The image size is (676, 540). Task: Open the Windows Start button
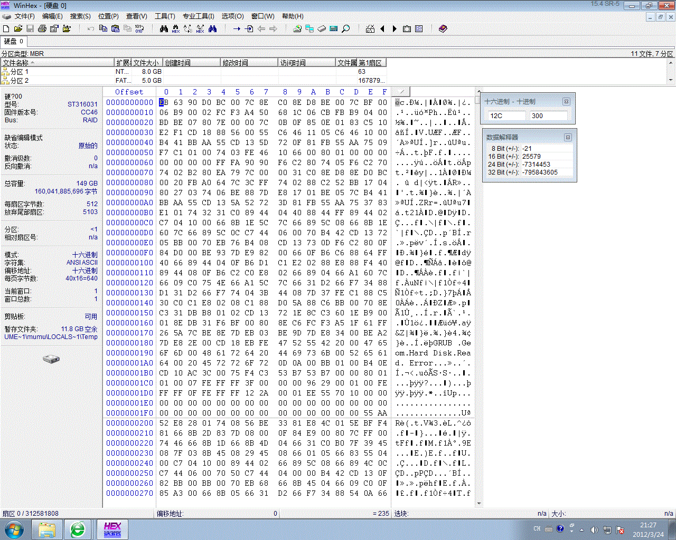point(14,529)
